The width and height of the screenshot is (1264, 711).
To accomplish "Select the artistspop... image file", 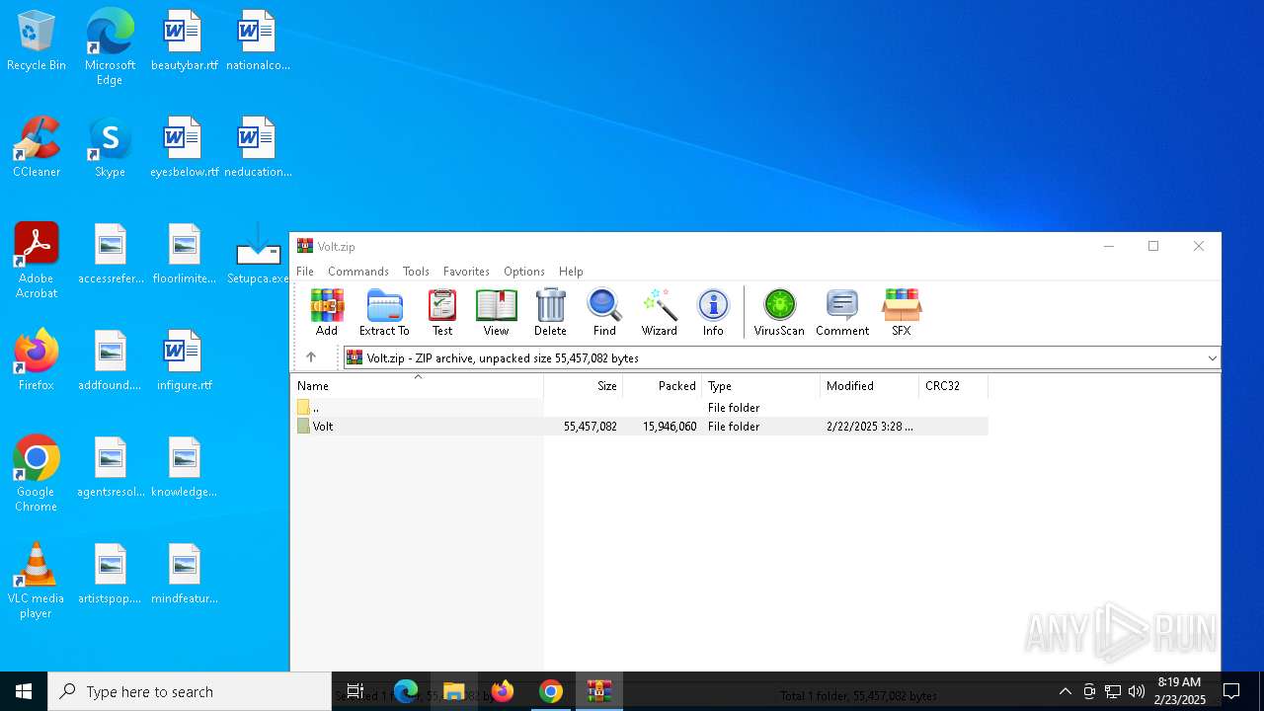I will pyautogui.click(x=111, y=574).
